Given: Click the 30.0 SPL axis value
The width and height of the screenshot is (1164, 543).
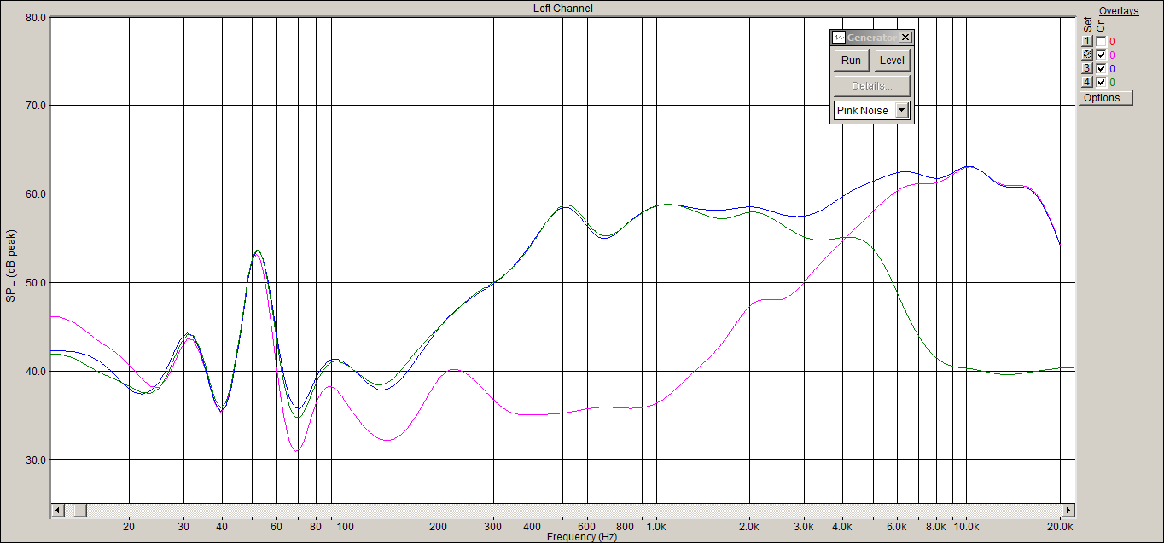Looking at the screenshot, I should [34, 459].
